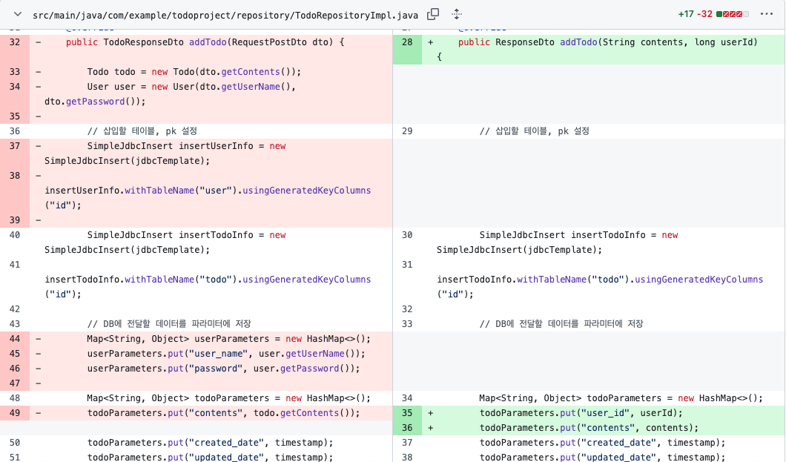Image resolution: width=786 pixels, height=462 pixels.
Task: Click the green block in the diff stat
Action: (719, 13)
